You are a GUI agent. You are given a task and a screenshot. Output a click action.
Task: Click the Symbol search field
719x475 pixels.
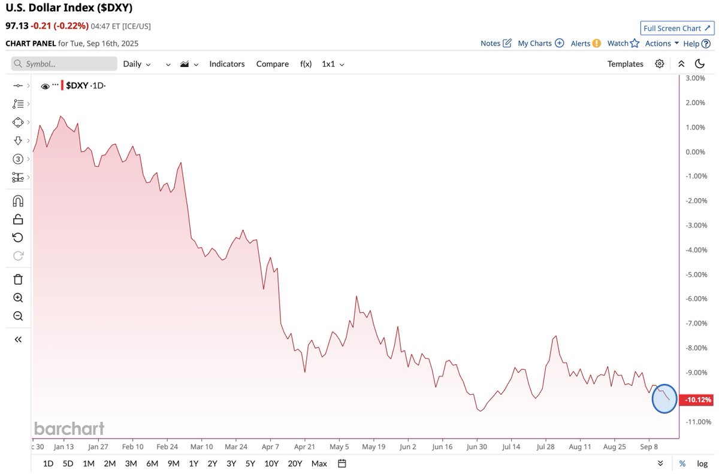(x=65, y=63)
